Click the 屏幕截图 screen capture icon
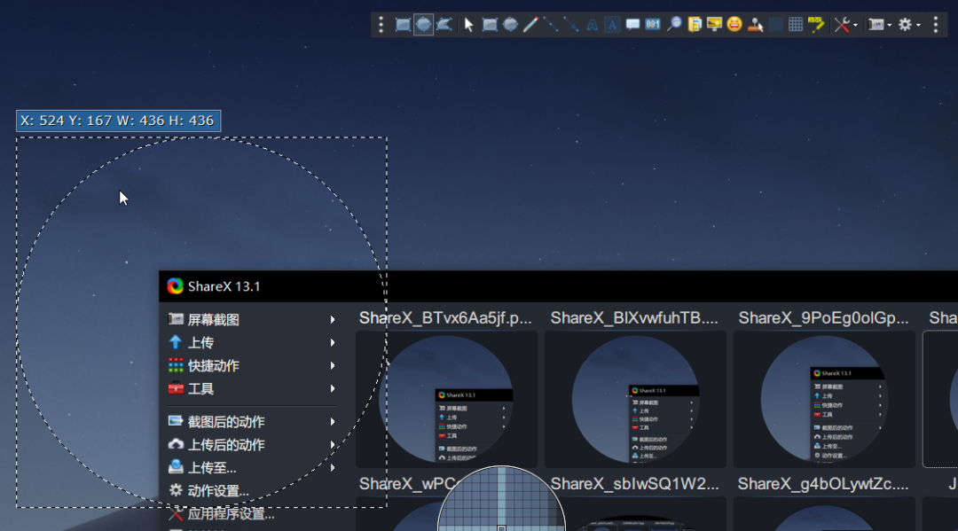The image size is (958, 531). 176,319
